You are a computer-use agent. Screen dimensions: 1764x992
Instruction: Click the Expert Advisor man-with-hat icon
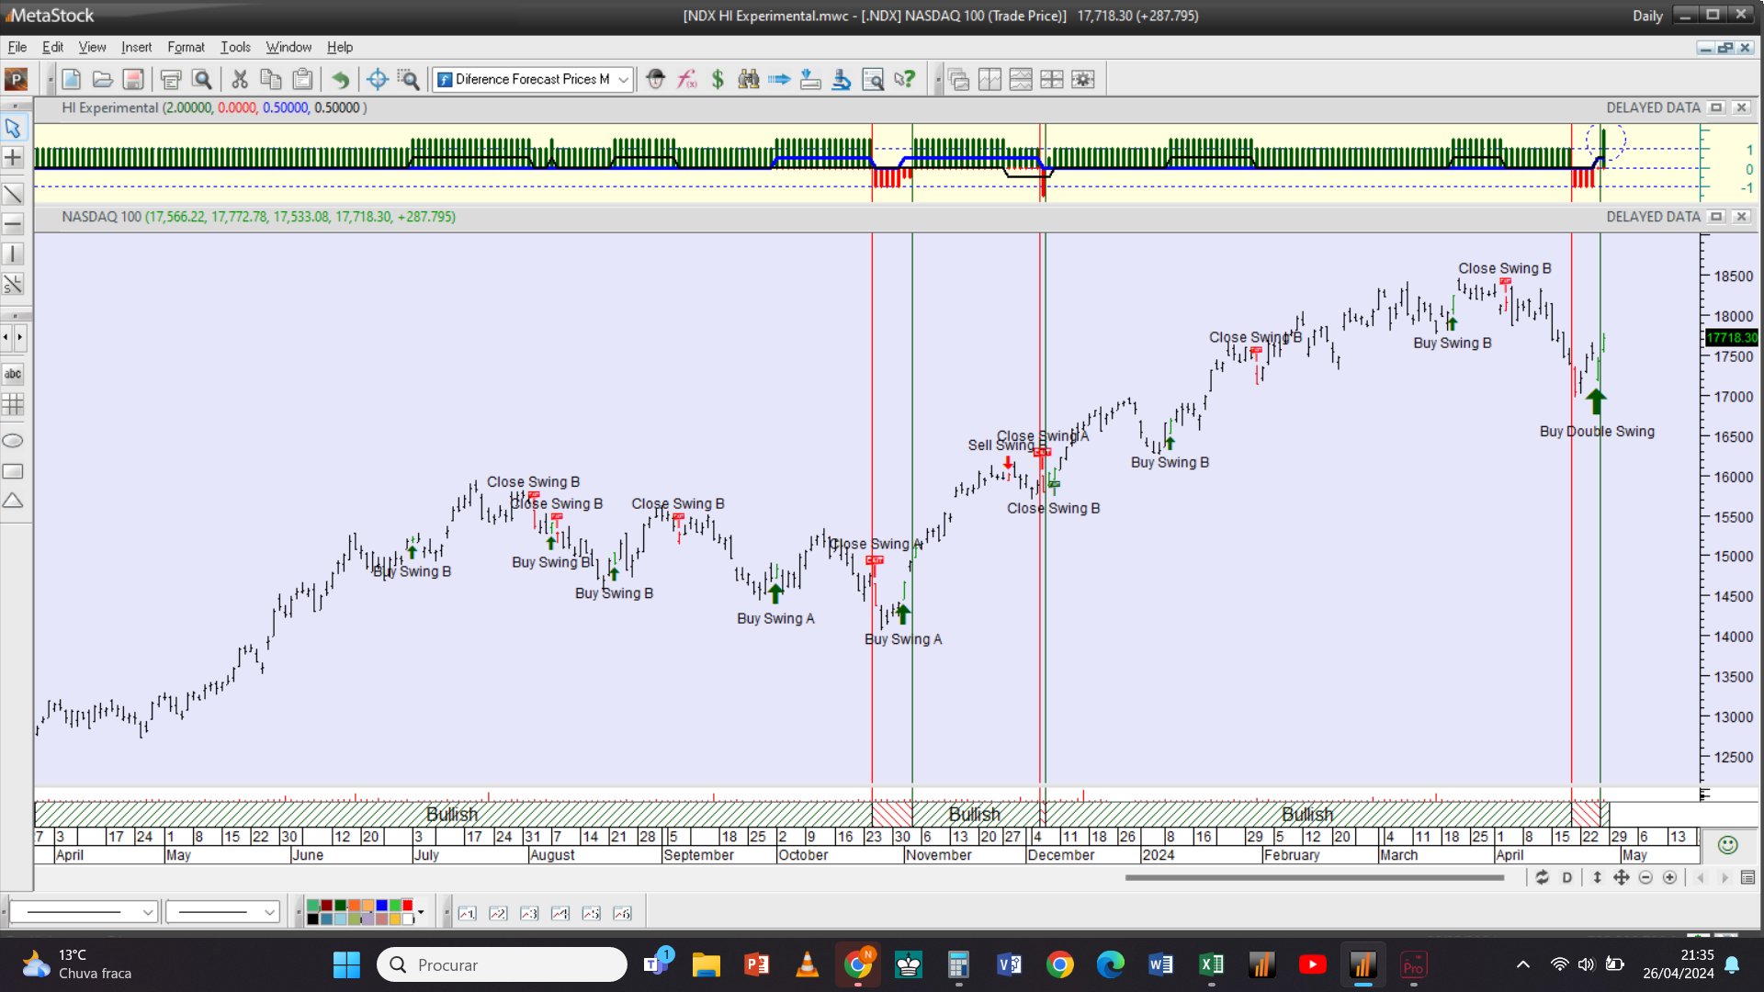click(655, 80)
